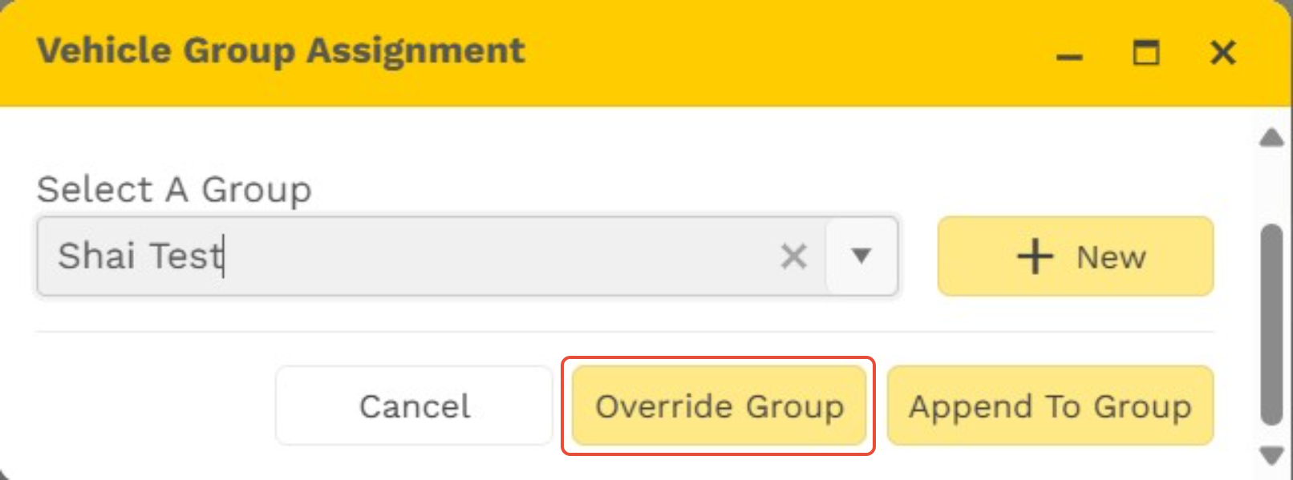
Task: Clear the Shai Test group selection
Action: tap(793, 256)
